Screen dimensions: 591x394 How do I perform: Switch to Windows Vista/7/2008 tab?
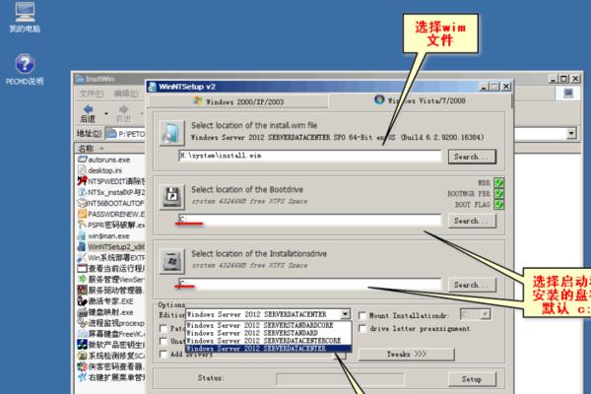pyautogui.click(x=421, y=100)
